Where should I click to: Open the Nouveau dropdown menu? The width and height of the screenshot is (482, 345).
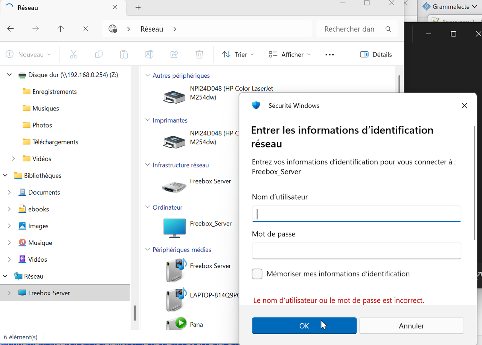pyautogui.click(x=28, y=54)
